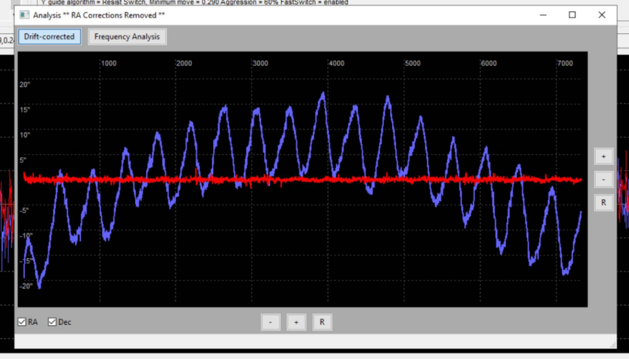Click the -20" label on the vertical axis
The height and width of the screenshot is (359, 629).
26,286
